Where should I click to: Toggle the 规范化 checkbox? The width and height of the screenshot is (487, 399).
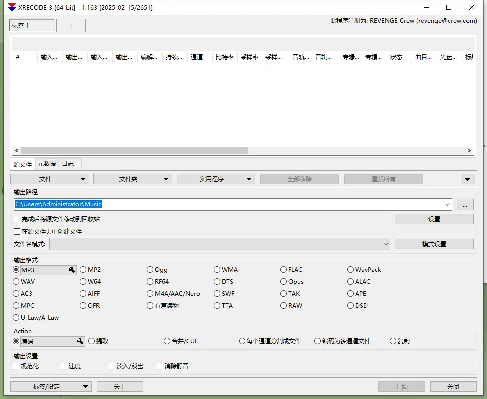click(x=17, y=366)
